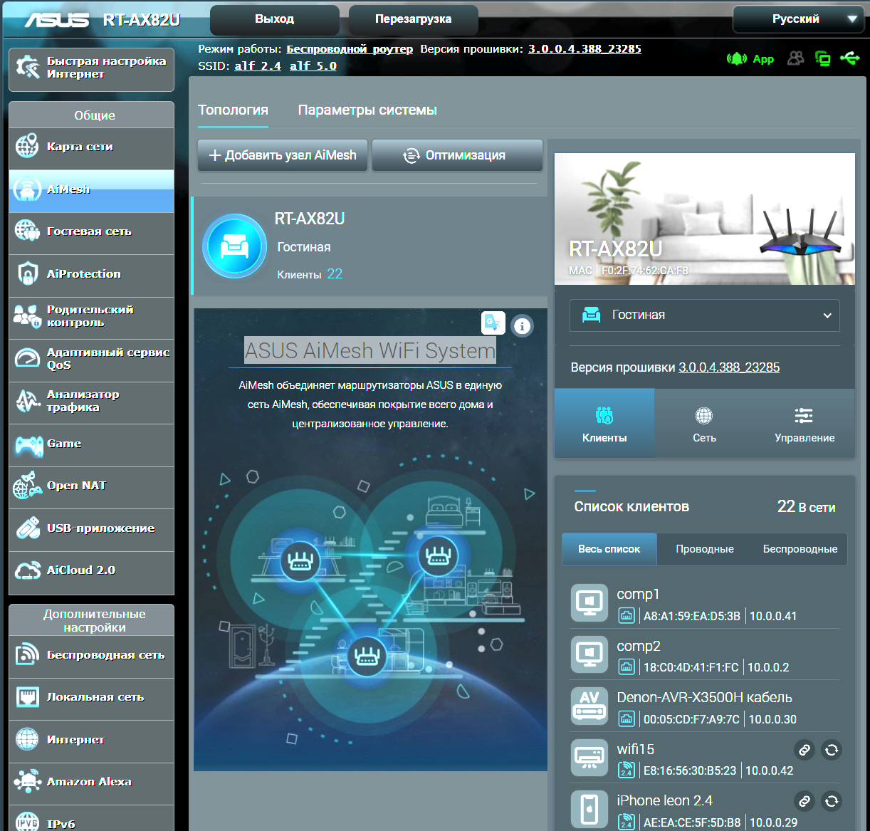Click the AiProtection shield icon
The image size is (870, 831).
pyautogui.click(x=28, y=273)
